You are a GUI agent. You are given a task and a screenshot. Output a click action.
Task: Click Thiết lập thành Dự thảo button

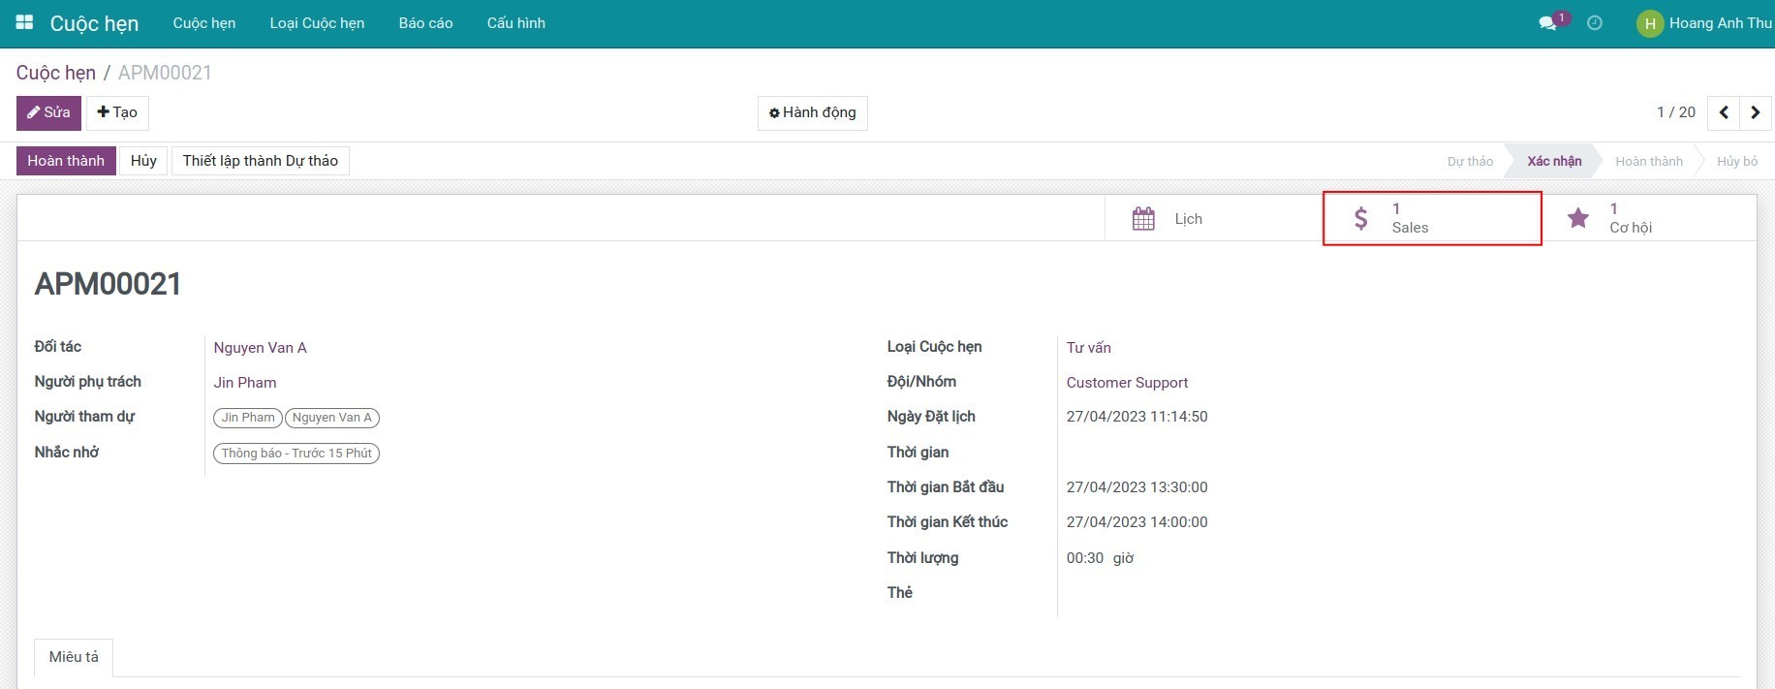point(260,161)
